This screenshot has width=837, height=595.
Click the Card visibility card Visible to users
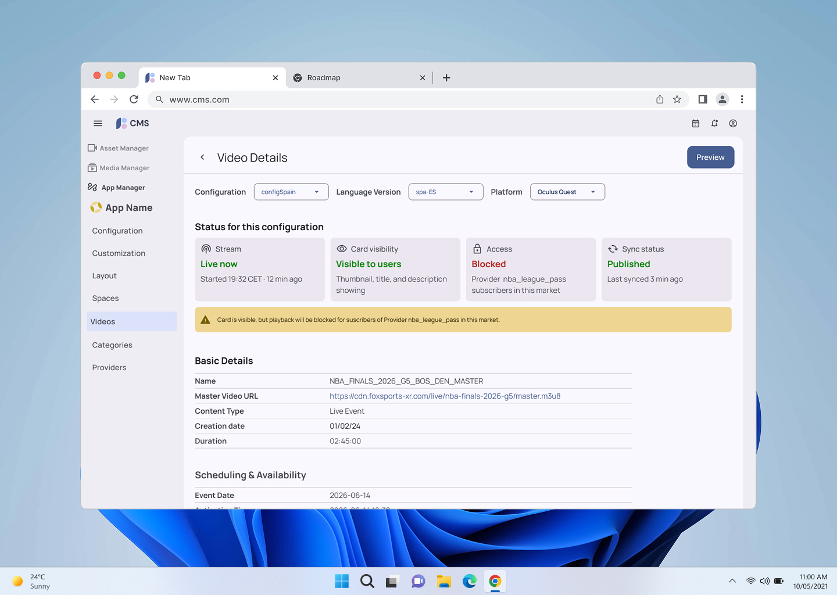pyautogui.click(x=395, y=270)
